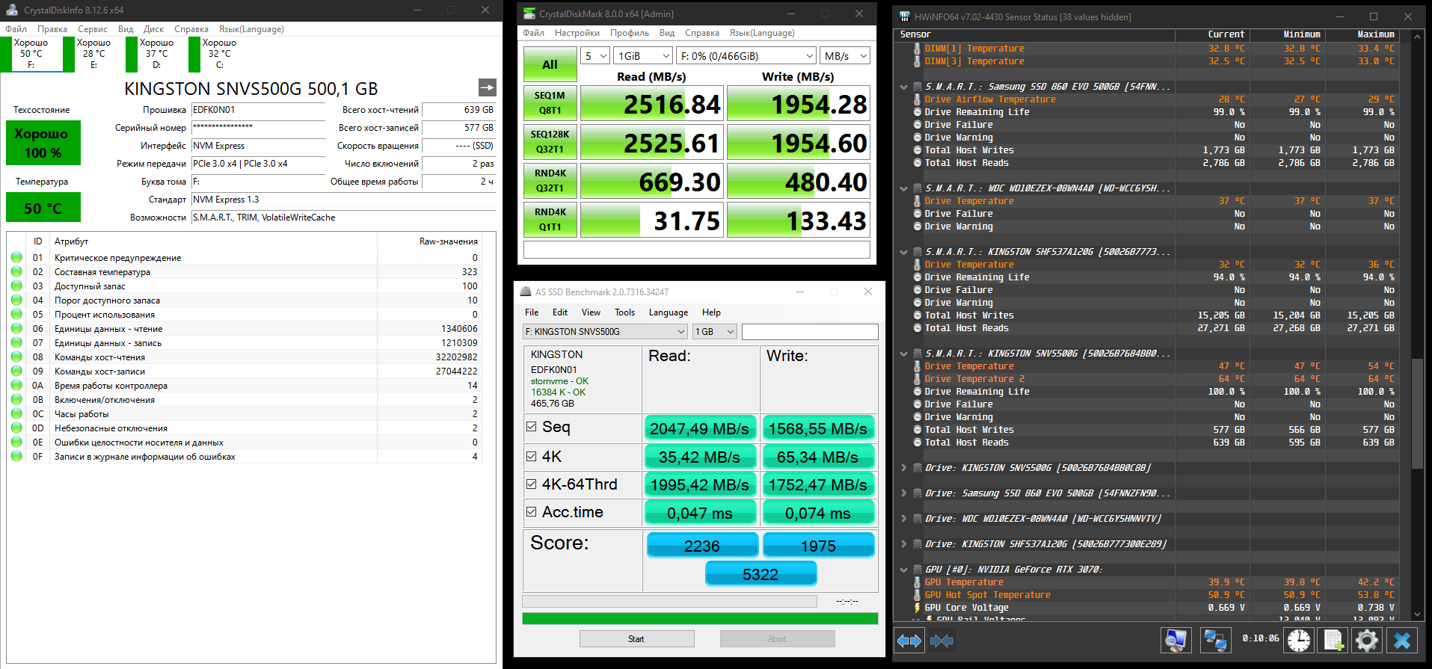Screen dimensions: 1432x669
Task: Collapse S.M.A.R.T. KINGSTON SHFS37A120G group
Action: point(904,252)
